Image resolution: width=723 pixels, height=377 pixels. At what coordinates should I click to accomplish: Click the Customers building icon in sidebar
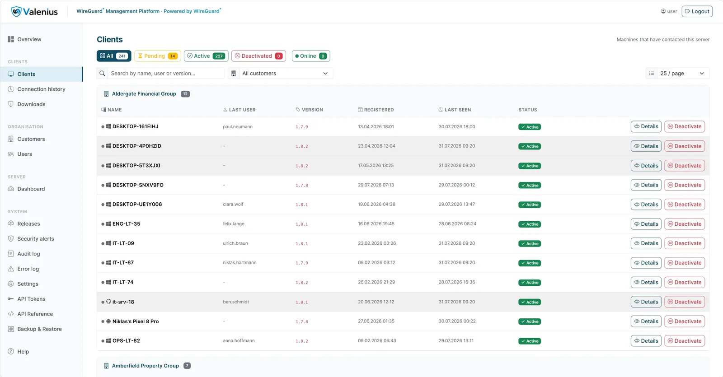pyautogui.click(x=11, y=139)
